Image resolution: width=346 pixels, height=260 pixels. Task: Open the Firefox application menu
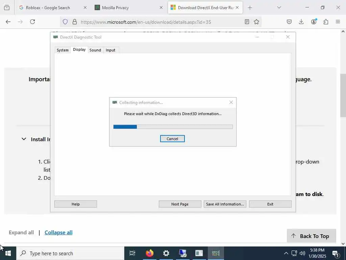pyautogui.click(x=338, y=22)
